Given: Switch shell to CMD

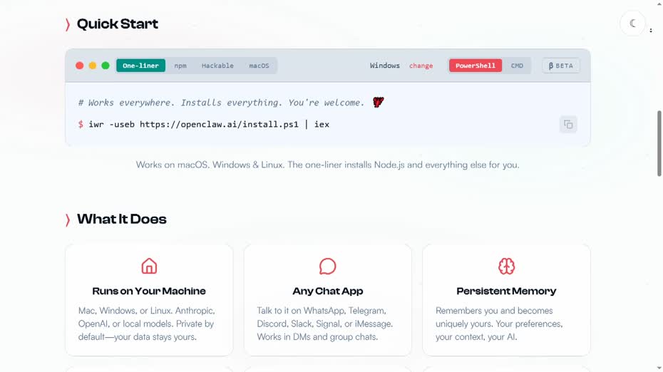Looking at the screenshot, I should tap(517, 66).
